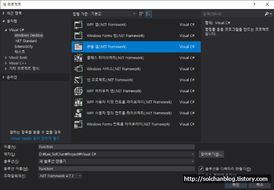Select 테스트 category
The height and width of the screenshot is (190, 274).
(20, 52)
